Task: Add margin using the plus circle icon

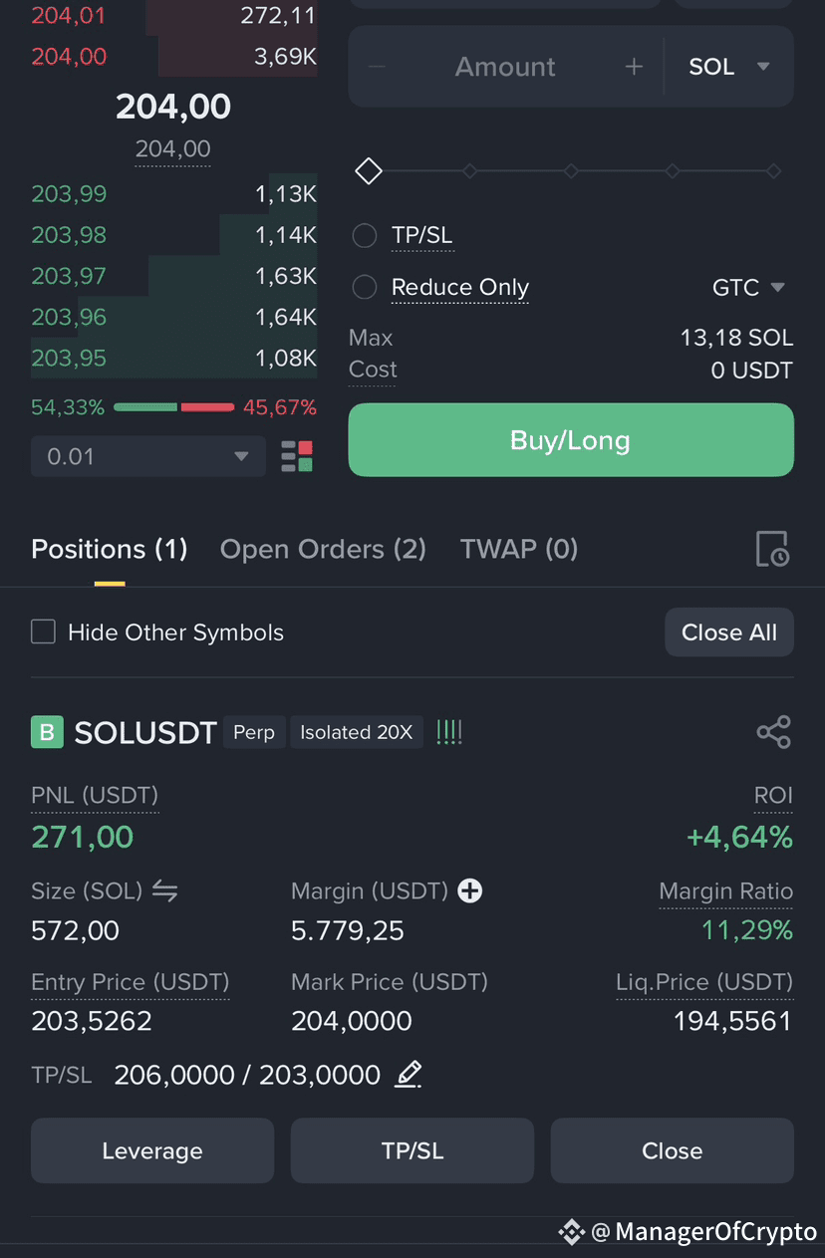Action: [470, 890]
